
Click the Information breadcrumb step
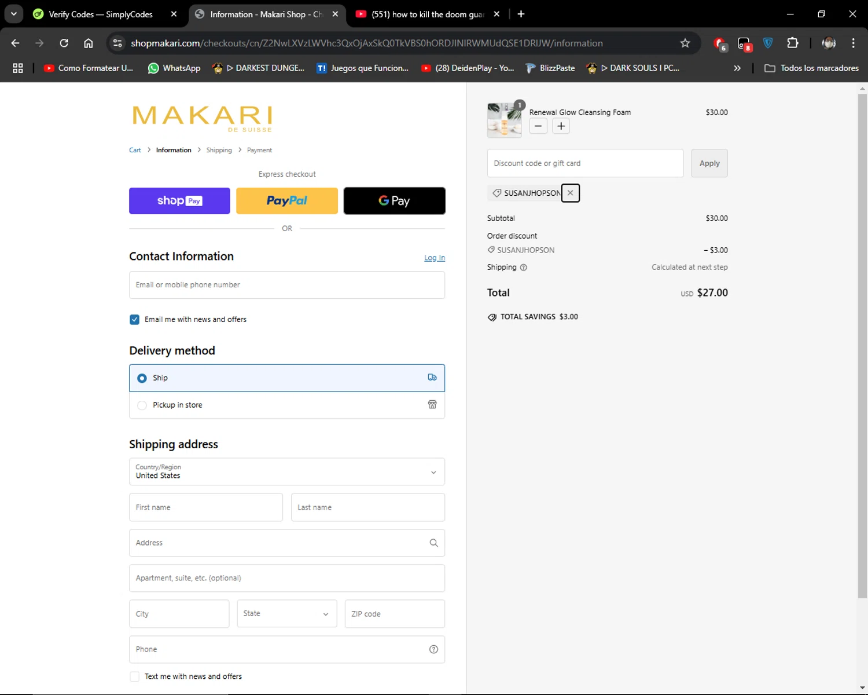click(x=174, y=150)
